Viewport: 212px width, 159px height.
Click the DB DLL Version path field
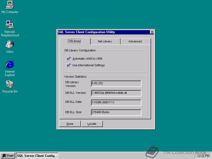pos(116,93)
